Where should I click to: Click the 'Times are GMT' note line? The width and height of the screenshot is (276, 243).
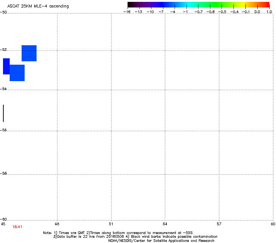(x=118, y=233)
